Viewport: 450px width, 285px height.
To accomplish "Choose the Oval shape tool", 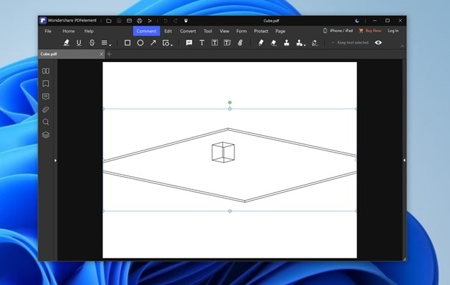I will pyautogui.click(x=140, y=43).
